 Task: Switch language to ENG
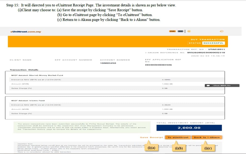coord(172,31)
